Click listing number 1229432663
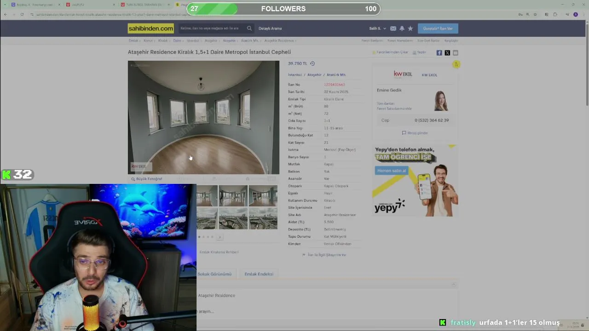Screen dimensions: 589x331 (x=334, y=85)
